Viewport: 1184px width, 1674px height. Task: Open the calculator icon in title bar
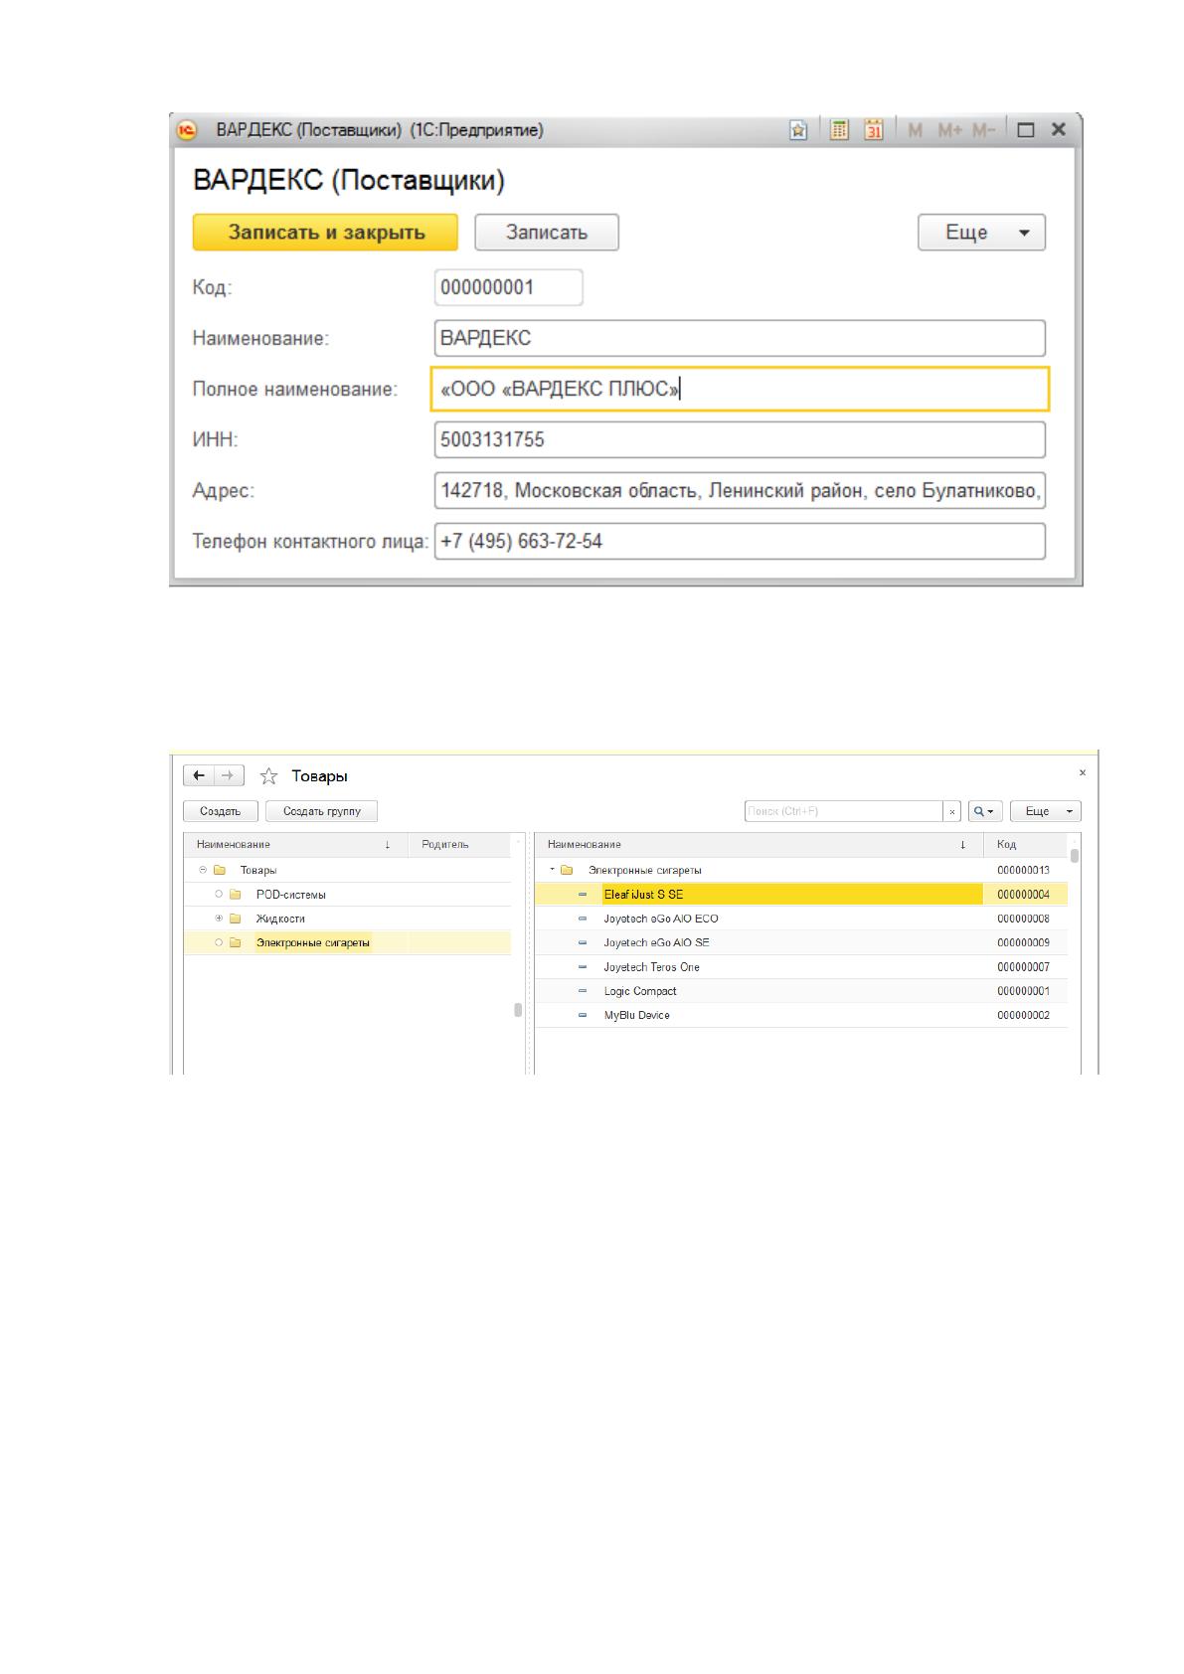click(x=840, y=130)
